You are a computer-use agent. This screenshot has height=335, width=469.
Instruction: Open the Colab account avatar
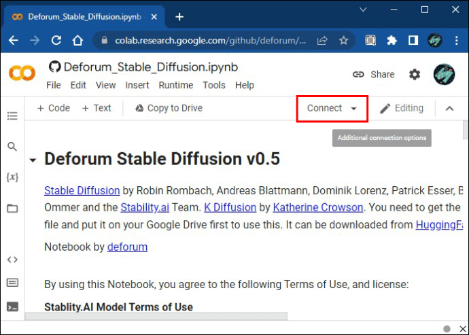pos(444,74)
